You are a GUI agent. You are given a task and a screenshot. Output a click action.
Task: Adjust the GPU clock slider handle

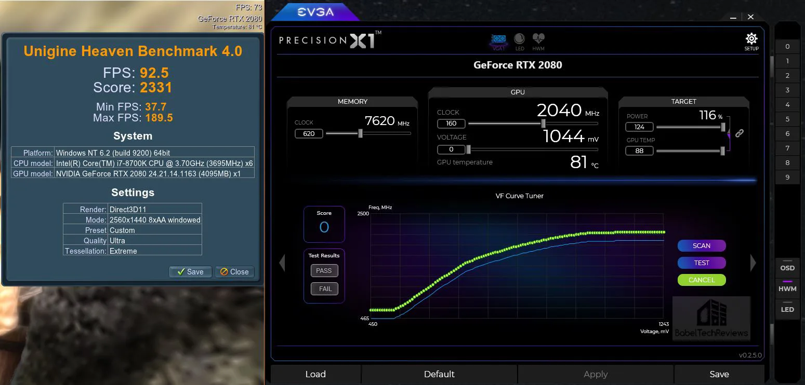tap(543, 123)
